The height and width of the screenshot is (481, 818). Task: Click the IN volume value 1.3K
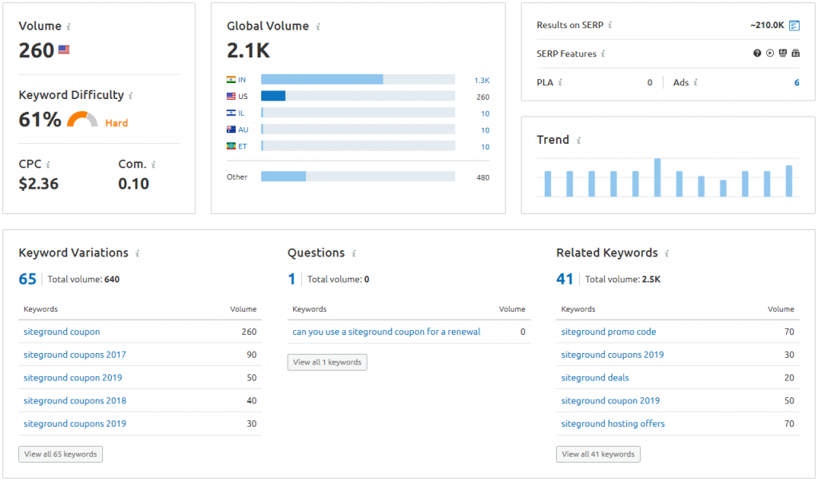point(482,81)
